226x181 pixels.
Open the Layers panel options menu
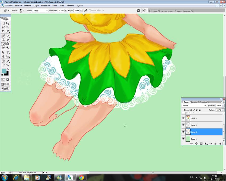click(x=224, y=102)
